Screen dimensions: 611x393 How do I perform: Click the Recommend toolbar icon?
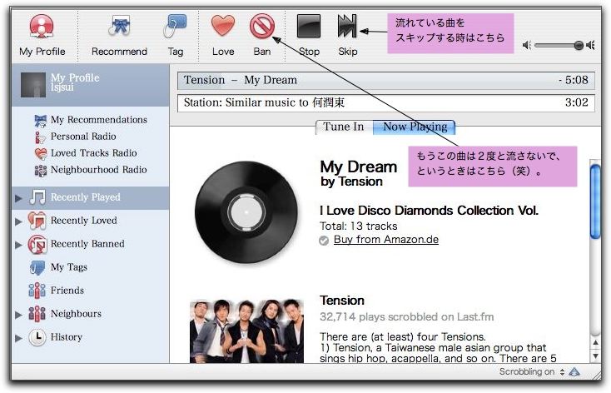click(x=119, y=26)
